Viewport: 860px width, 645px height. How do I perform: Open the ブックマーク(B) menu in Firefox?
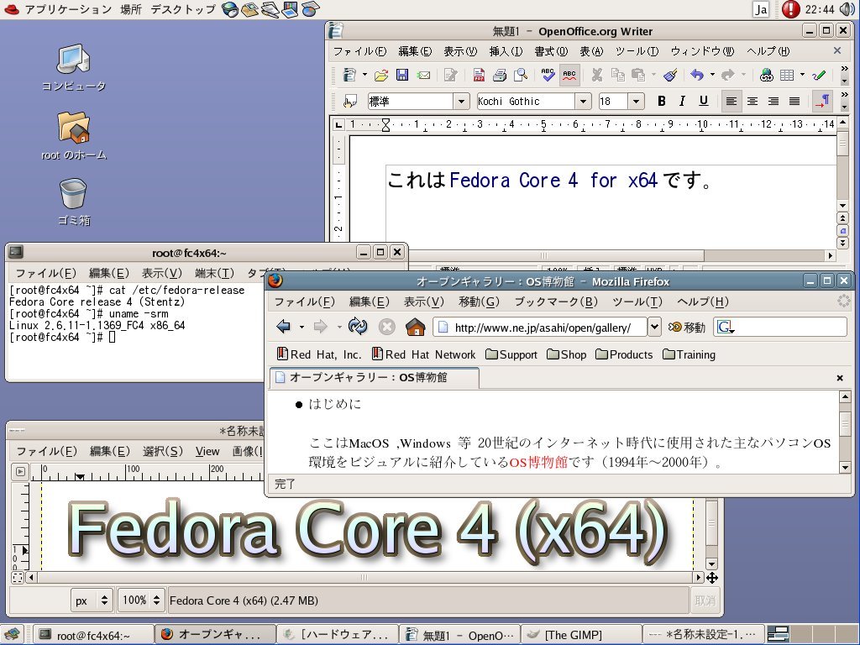pyautogui.click(x=556, y=302)
